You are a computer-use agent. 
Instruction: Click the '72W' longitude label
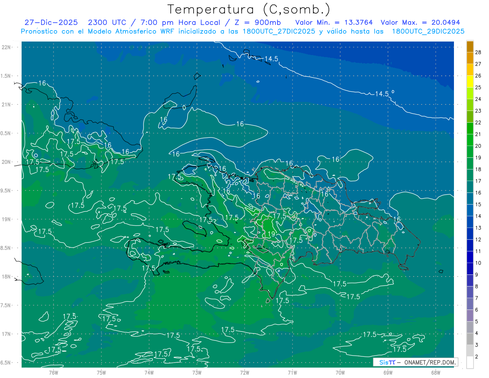[x=244, y=372]
